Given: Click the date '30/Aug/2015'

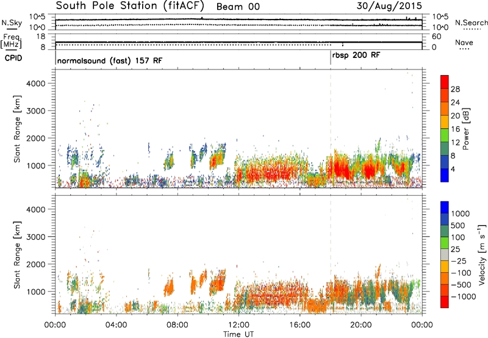Looking at the screenshot, I should click(x=389, y=6).
